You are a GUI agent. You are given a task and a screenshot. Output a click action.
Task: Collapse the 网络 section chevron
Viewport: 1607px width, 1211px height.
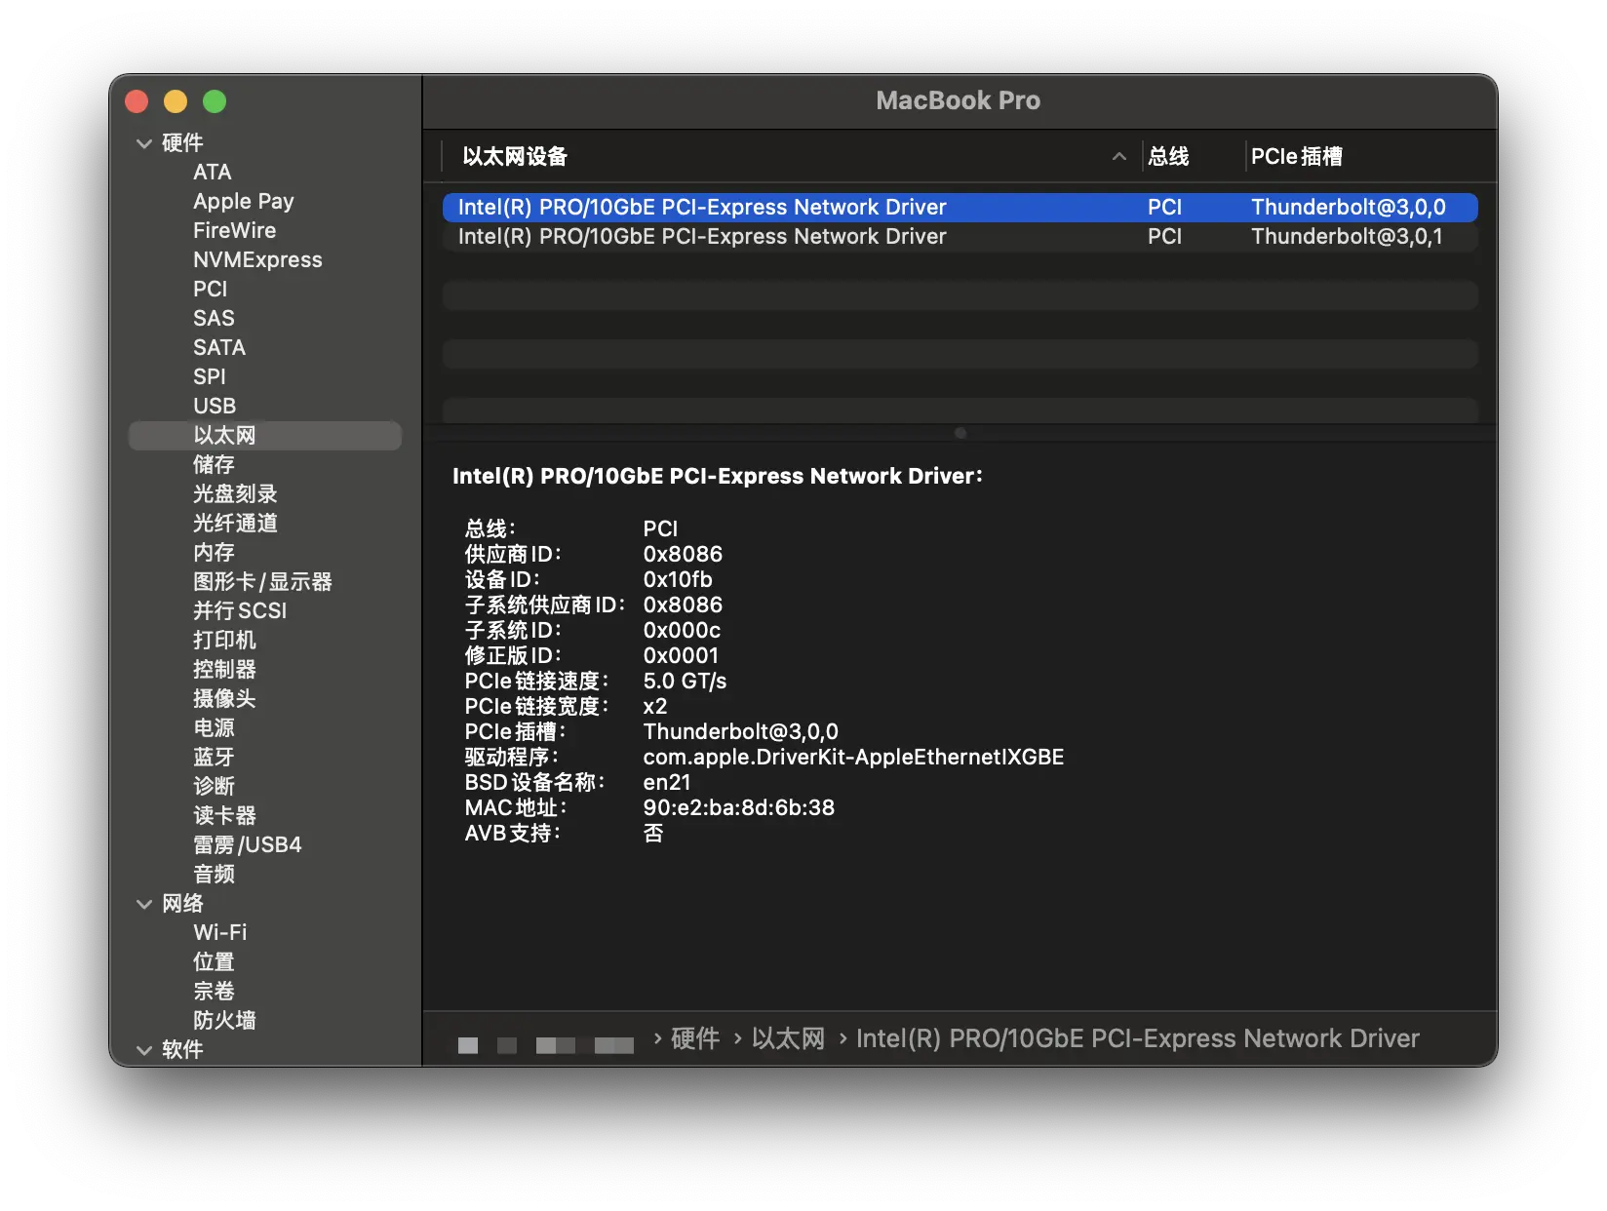[x=144, y=904]
